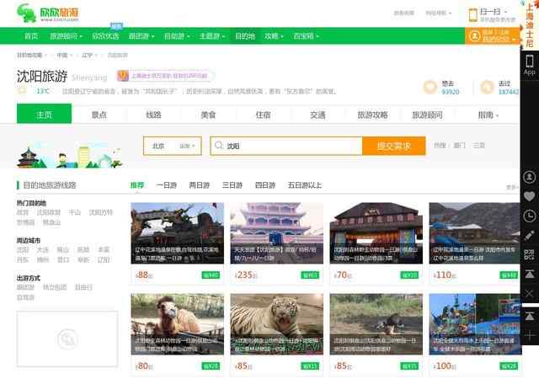This screenshot has height=379, width=539.
Task: Click the 去过 footprint icon
Action: pos(487,88)
